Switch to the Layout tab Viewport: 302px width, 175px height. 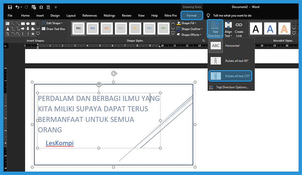coord(71,16)
